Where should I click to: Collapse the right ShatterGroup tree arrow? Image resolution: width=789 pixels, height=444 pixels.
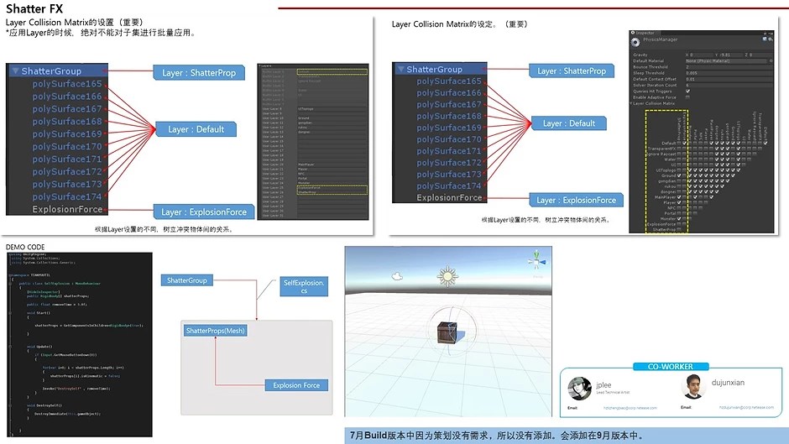coord(401,70)
